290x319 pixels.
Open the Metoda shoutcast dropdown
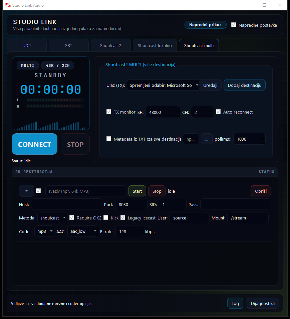click(52, 218)
